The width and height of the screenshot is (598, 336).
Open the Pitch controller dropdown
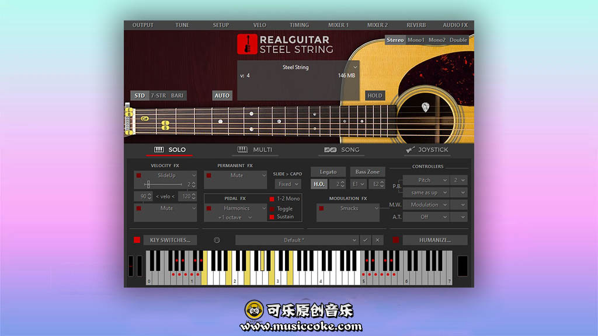(426, 180)
